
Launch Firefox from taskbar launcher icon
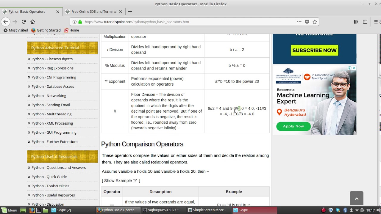coord(32,210)
